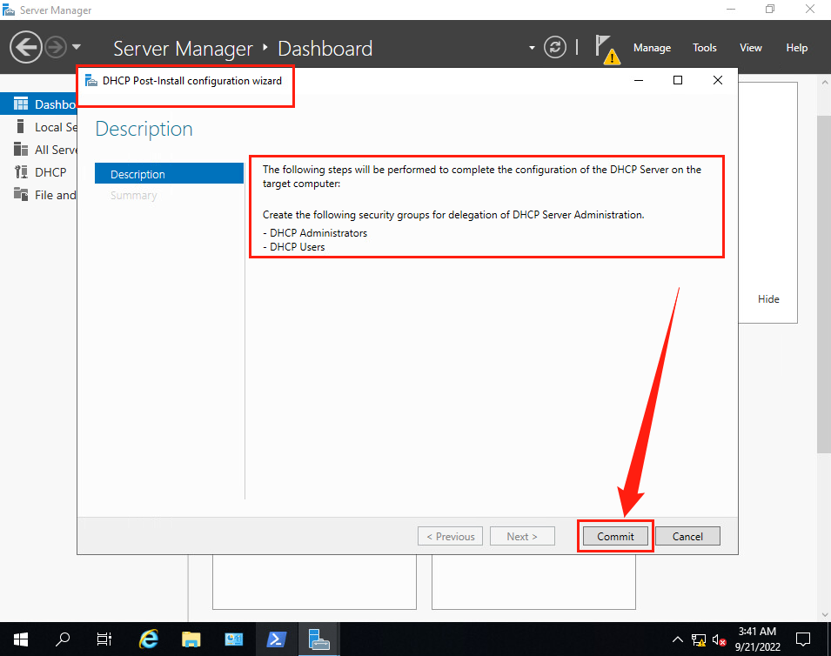The image size is (831, 656).
Task: Open File Explorer from taskbar
Action: (x=191, y=638)
